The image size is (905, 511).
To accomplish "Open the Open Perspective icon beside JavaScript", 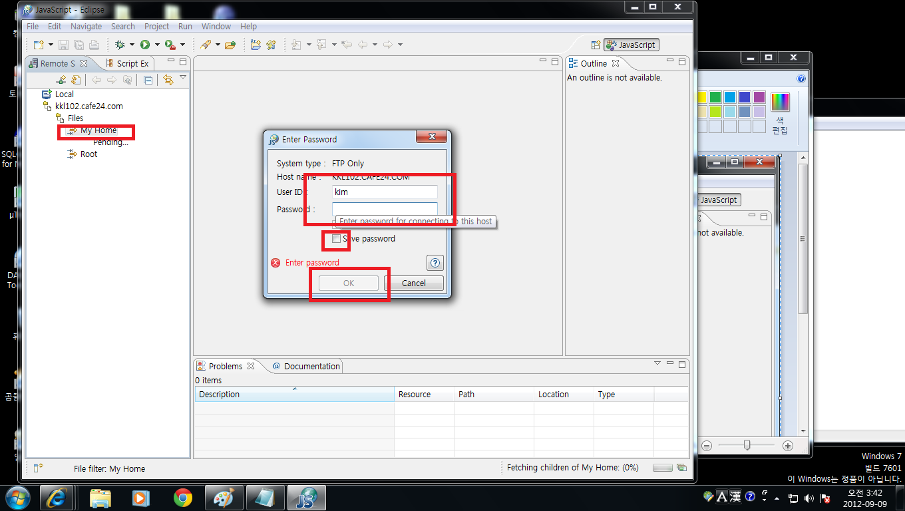I will (596, 45).
